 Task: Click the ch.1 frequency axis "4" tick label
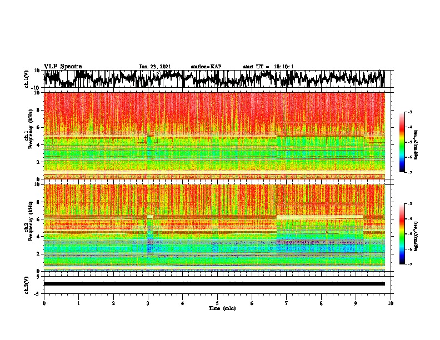(38, 145)
